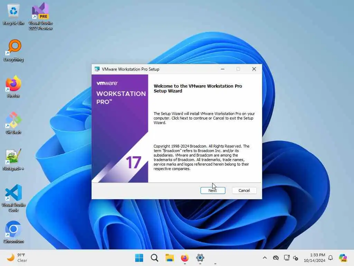Image resolution: width=354 pixels, height=266 pixels.
Task: Open the network status tray icon
Action: [287, 258]
